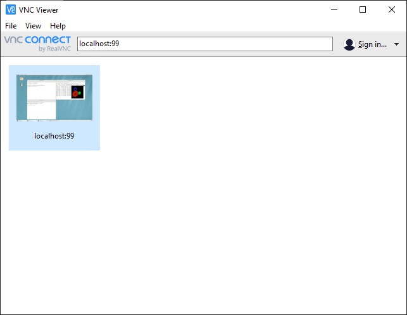Expand the dropdown arrow next to Sign in
407x315 pixels.
click(x=396, y=44)
